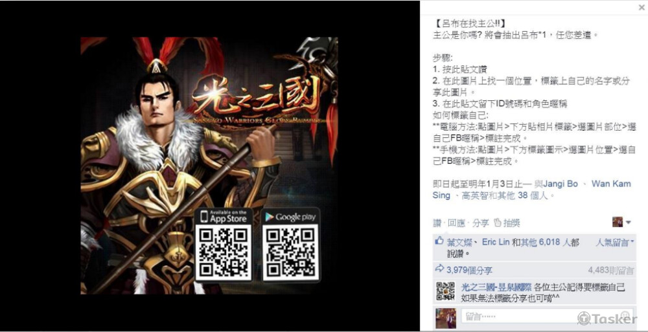648x332 pixels.
Task: Click 分享 to share the post
Action: pyautogui.click(x=480, y=223)
